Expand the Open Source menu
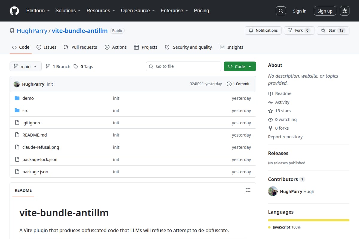359x239 pixels. click(138, 10)
